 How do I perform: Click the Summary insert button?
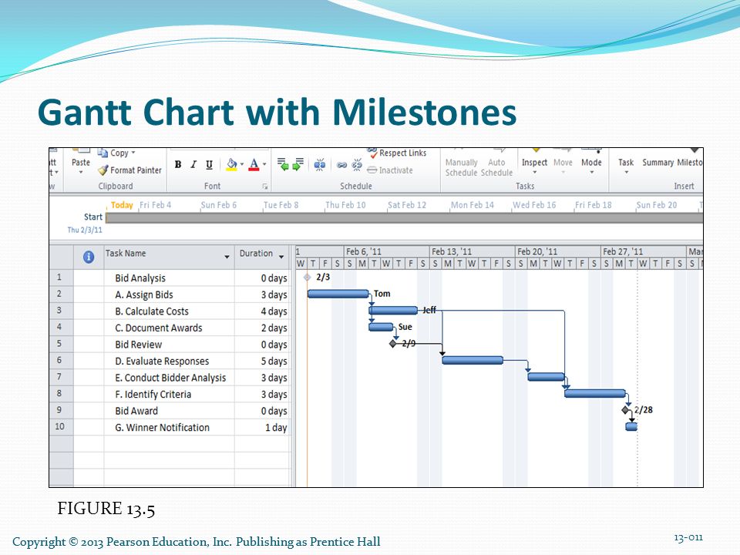click(x=658, y=163)
